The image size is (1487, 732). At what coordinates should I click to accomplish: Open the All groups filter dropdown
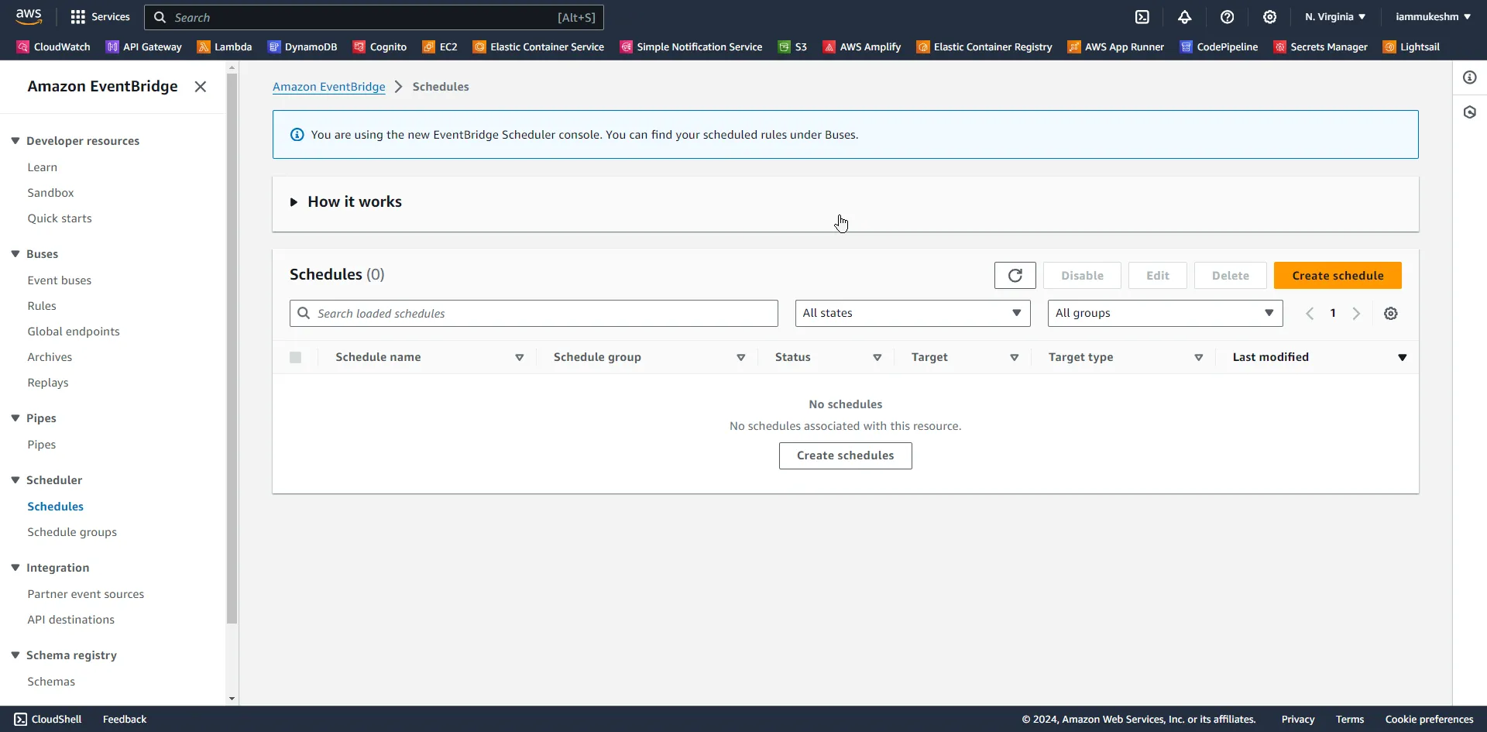[1164, 313]
